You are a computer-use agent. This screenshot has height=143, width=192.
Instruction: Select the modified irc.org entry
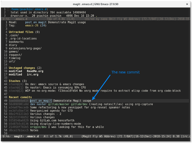[33, 75]
